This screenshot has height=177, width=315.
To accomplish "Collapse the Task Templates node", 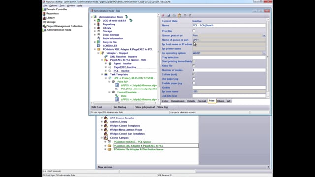I will pyautogui.click(x=102, y=74).
